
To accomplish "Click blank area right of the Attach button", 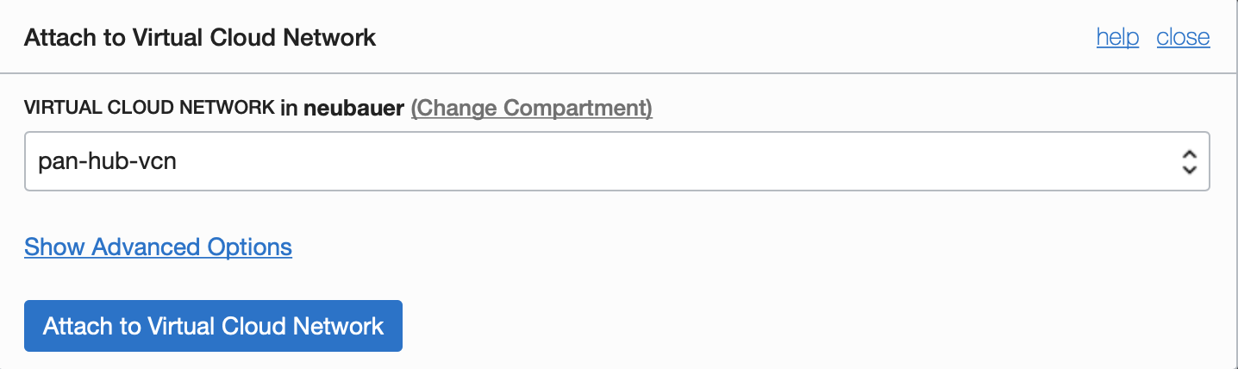I will [x=776, y=326].
